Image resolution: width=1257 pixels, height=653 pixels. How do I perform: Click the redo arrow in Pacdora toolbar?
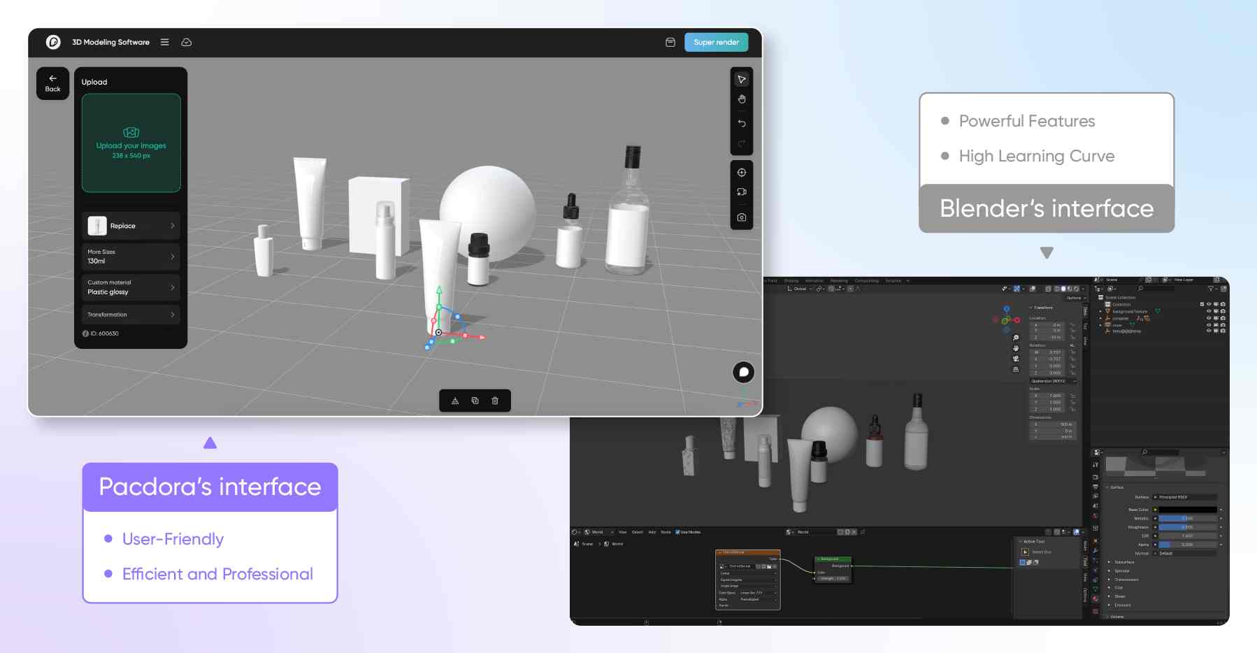tap(742, 143)
